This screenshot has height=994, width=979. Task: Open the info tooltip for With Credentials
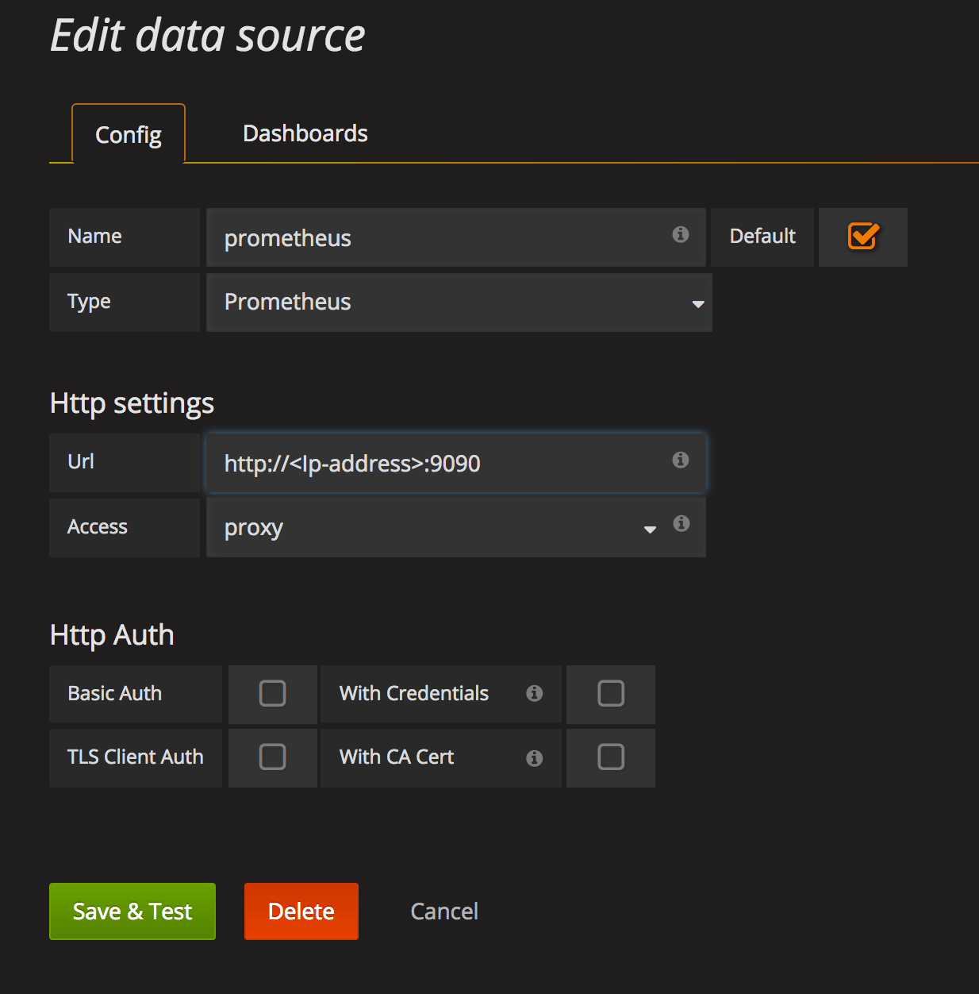535,693
